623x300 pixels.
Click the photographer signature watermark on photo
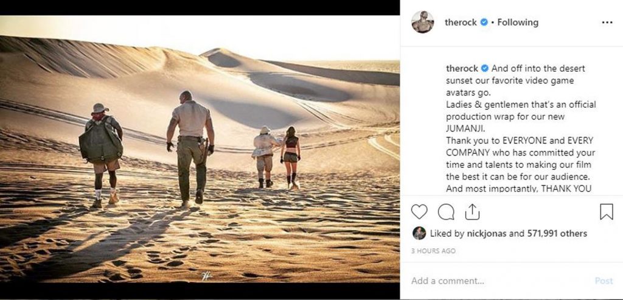[x=206, y=276]
